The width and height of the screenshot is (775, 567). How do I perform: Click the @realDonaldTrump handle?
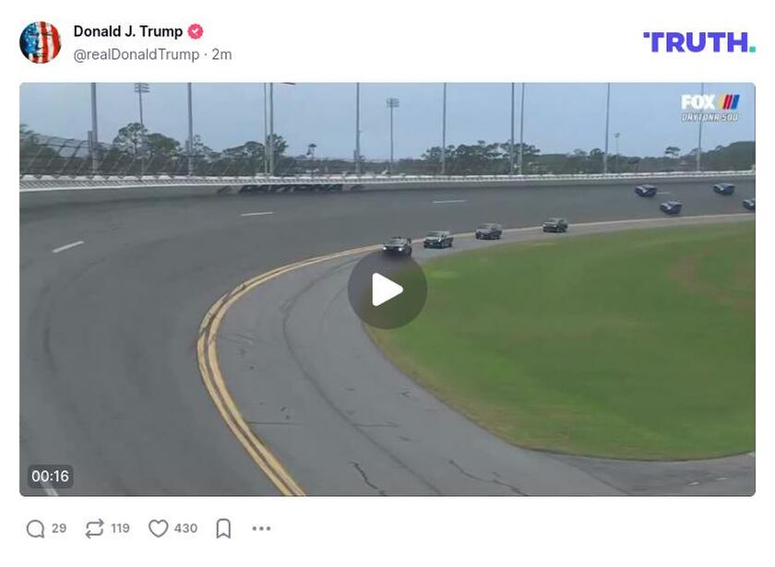click(x=137, y=54)
